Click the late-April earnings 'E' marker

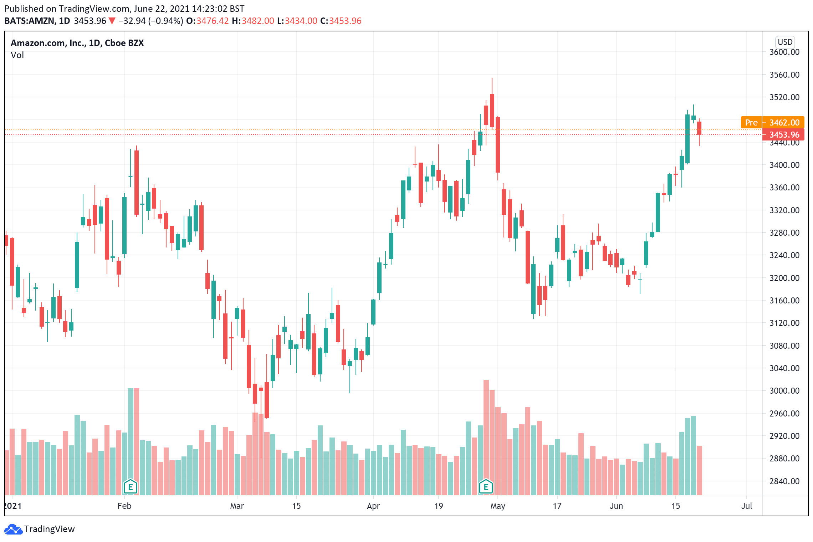coord(486,486)
